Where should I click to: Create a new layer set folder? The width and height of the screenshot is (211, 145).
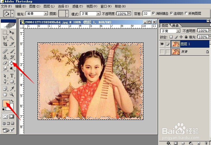click(x=183, y=143)
